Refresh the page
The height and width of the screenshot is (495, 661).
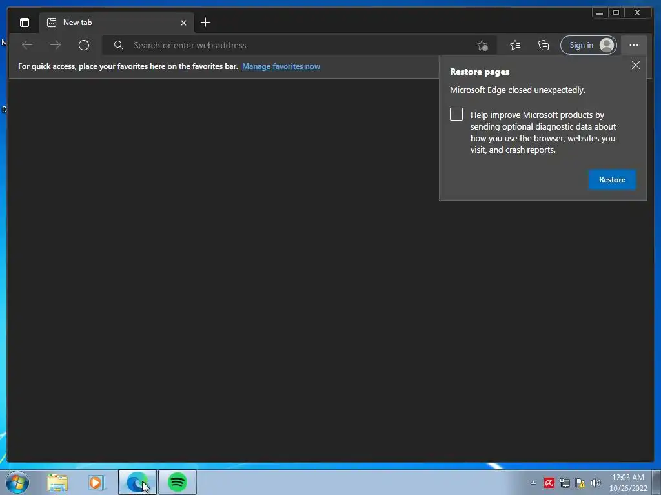[84, 45]
